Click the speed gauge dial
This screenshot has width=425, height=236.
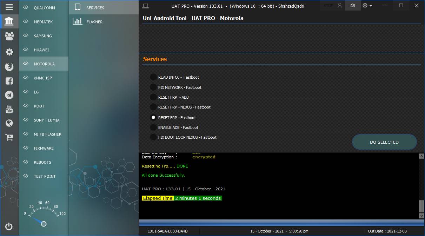tap(44, 214)
